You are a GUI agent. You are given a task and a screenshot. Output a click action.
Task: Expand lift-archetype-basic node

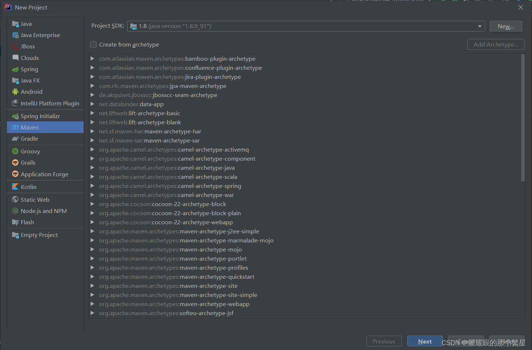click(92, 113)
